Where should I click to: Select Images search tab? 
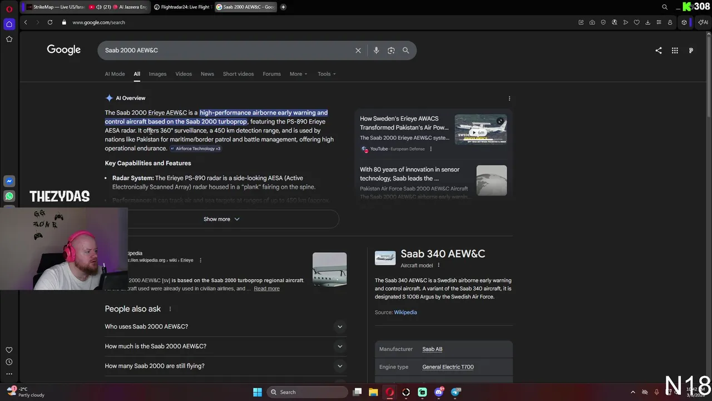pos(157,74)
